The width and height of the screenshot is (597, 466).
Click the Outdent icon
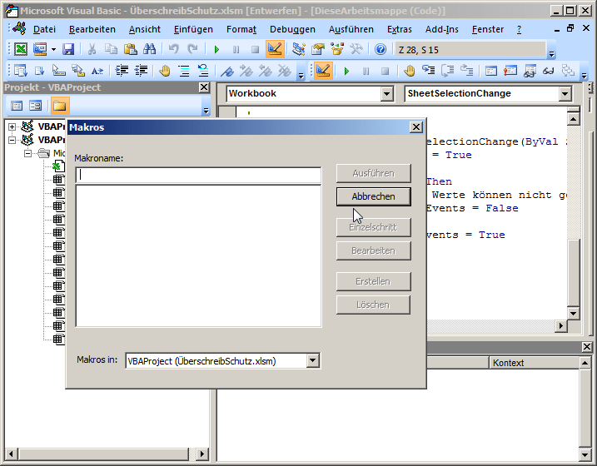click(x=141, y=71)
